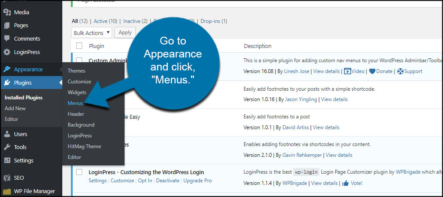
Task: Click the LoginPress gear icon
Action: 7,52
